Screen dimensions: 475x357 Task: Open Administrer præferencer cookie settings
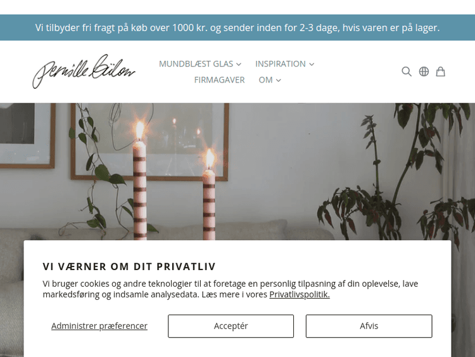[99, 326]
